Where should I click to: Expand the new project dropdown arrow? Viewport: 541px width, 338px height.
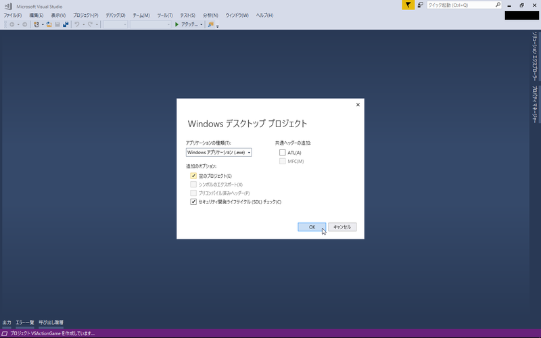(x=43, y=24)
